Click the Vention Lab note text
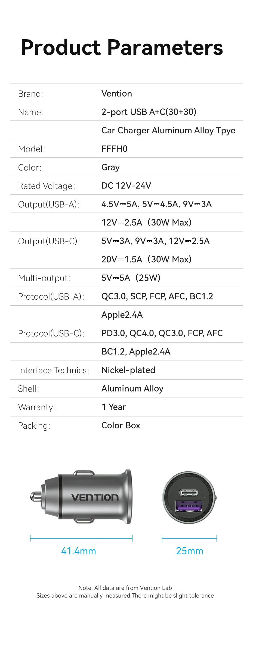This screenshot has width=253, height=649. (125, 588)
